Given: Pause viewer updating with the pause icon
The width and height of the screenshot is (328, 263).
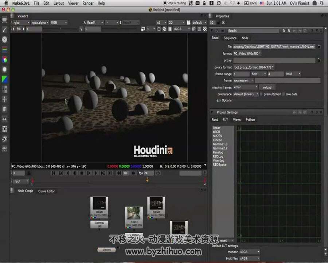Looking at the screenshot, I should 170,29.
